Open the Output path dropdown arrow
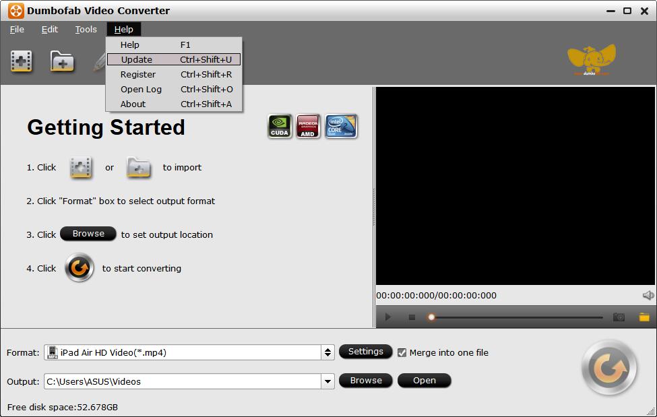The width and height of the screenshot is (657, 417). point(328,381)
